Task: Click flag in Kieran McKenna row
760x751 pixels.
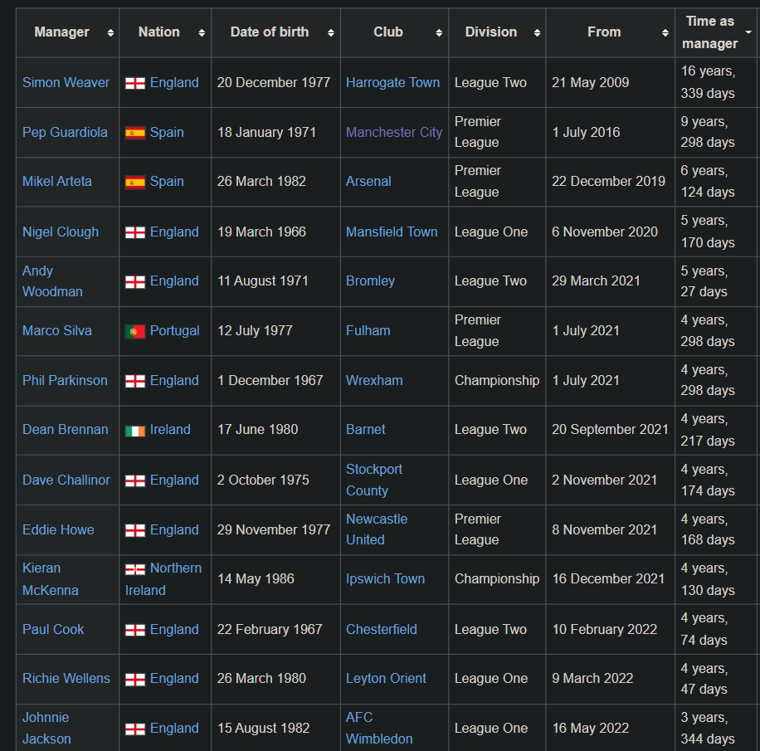Action: coord(135,569)
